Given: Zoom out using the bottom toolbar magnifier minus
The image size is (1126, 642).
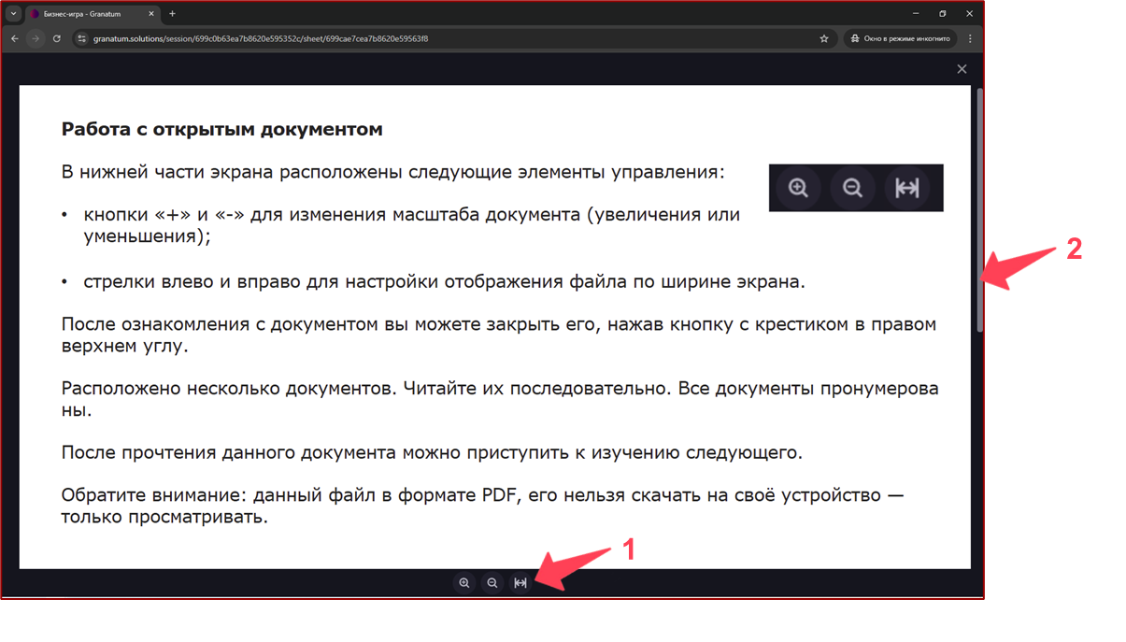Looking at the screenshot, I should 492,583.
